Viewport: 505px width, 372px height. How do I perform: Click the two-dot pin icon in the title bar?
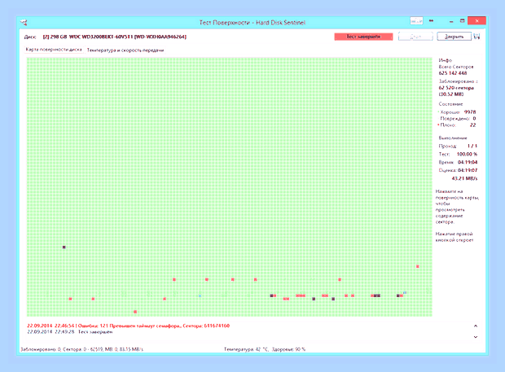coord(431,21)
